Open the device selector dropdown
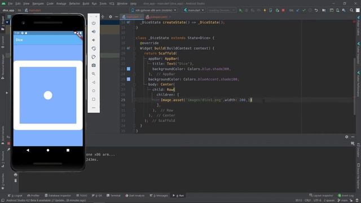This screenshot has height=203, width=361. (x=154, y=10)
